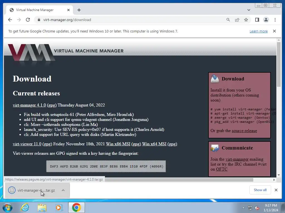The width and height of the screenshot is (285, 213).
Task: Select the Virtual Machine Manager tab
Action: [x=40, y=10]
